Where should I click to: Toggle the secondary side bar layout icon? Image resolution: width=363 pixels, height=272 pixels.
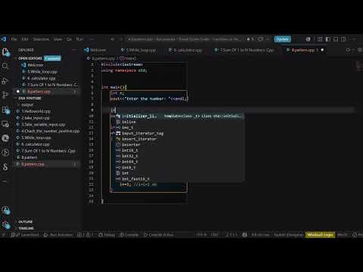pos(343,39)
